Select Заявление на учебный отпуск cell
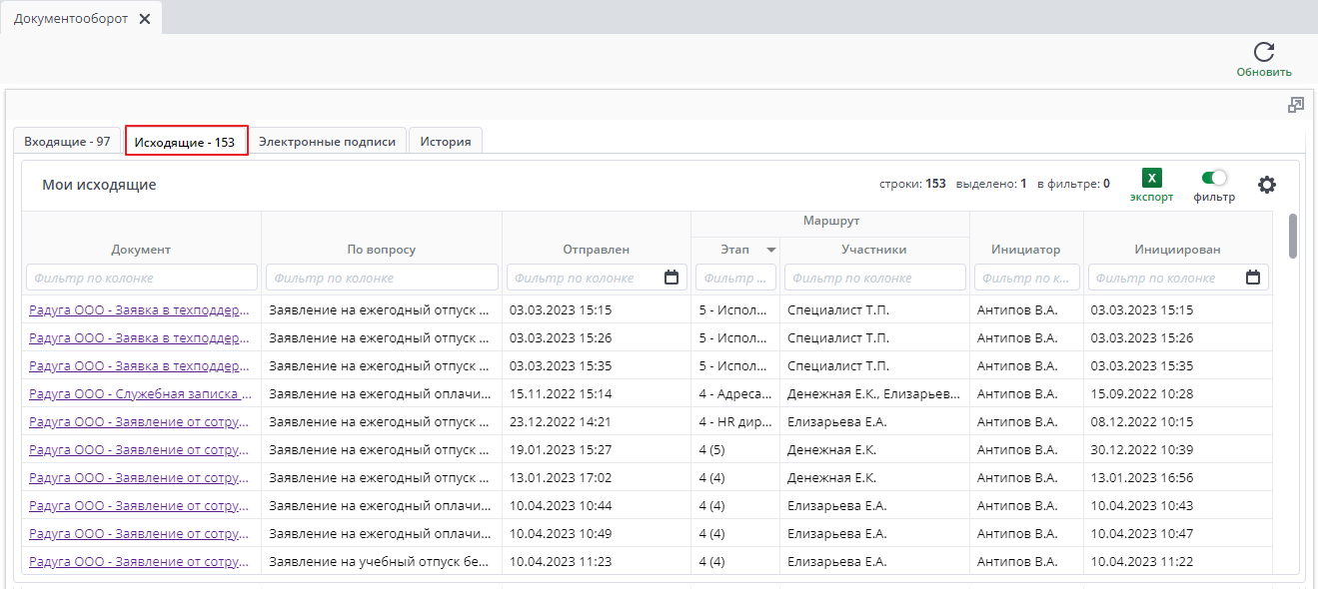1318x589 pixels. [x=382, y=562]
